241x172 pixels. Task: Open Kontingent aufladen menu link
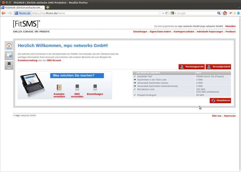coord(184,32)
